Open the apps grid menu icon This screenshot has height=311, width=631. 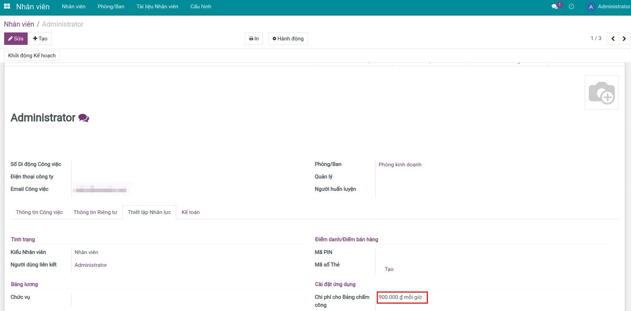(7, 7)
